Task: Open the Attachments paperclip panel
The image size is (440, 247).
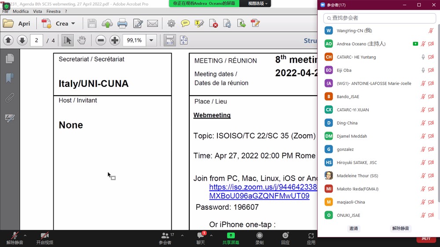Action: click(10, 98)
